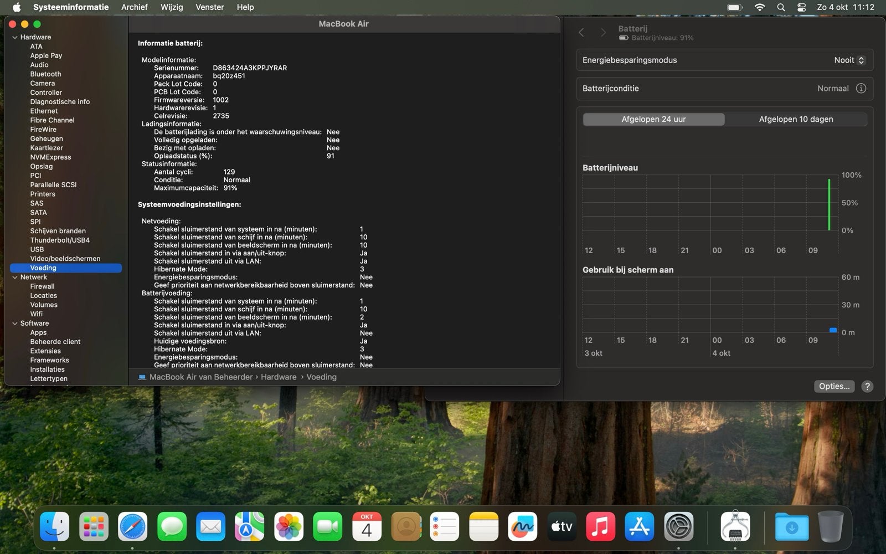This screenshot has width=886, height=554.
Task: Switch to Afgelopen 10 dagen tab
Action: pos(796,119)
